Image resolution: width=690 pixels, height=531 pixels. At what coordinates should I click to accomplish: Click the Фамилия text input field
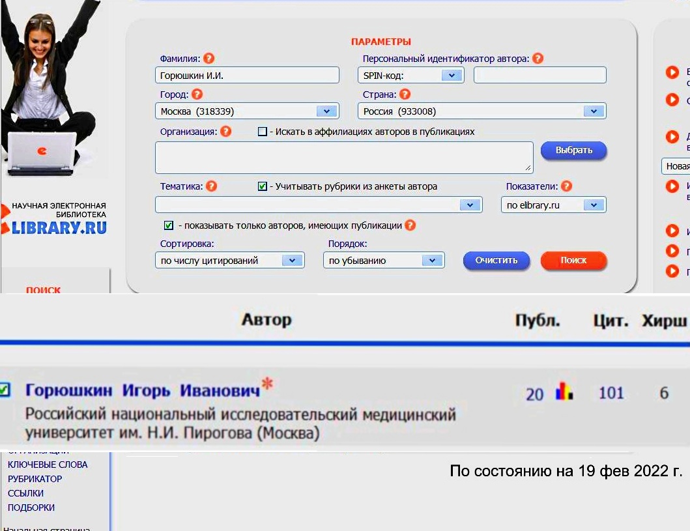click(x=247, y=75)
